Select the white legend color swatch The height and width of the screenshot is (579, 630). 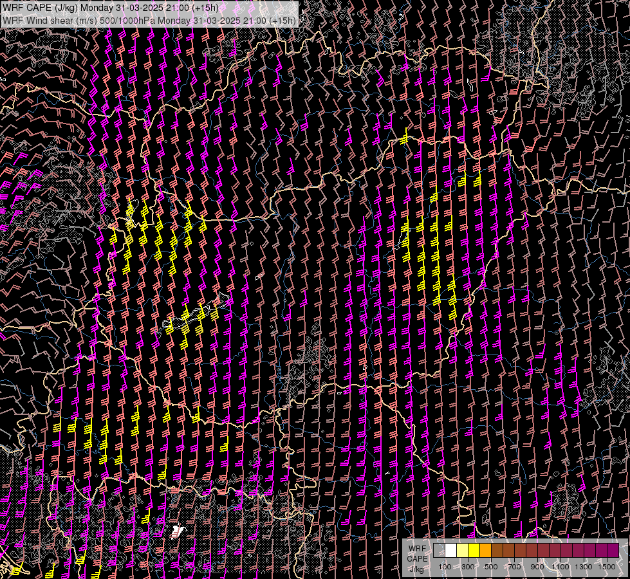[451, 551]
